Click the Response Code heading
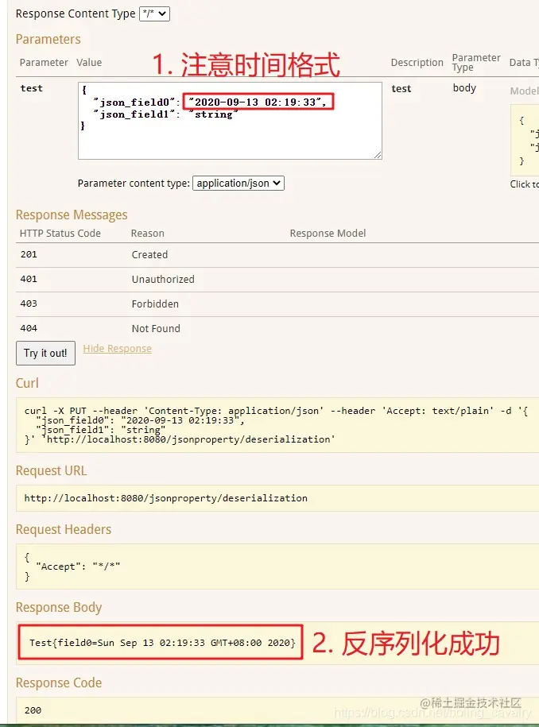The height and width of the screenshot is (727, 539). [59, 683]
